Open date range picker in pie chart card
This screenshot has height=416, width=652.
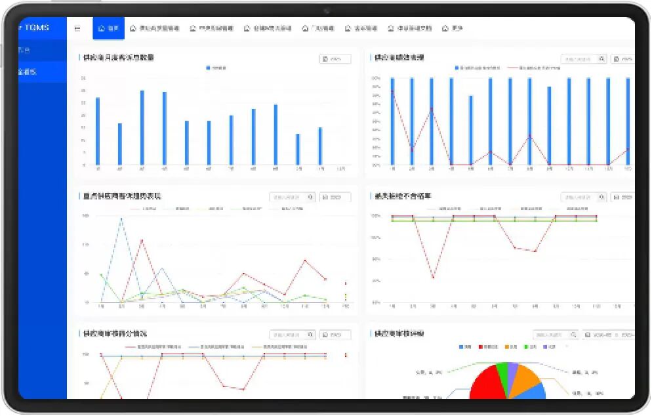coord(609,335)
